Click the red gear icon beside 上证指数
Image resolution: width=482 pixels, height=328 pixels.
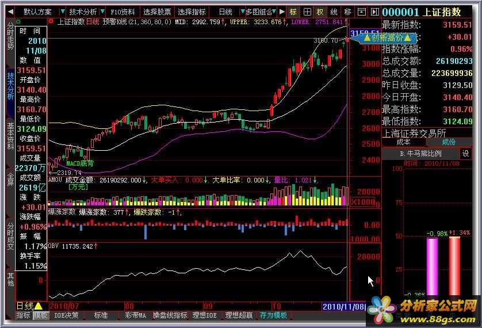pyautogui.click(x=51, y=21)
